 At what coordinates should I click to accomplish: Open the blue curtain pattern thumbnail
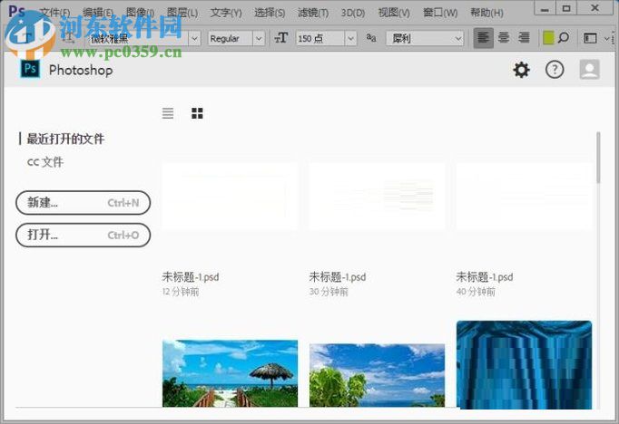coord(524,365)
